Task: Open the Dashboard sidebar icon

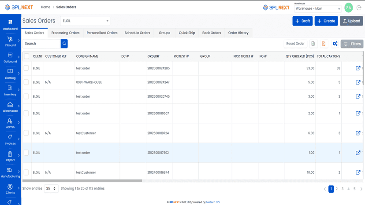Action: click(x=10, y=22)
